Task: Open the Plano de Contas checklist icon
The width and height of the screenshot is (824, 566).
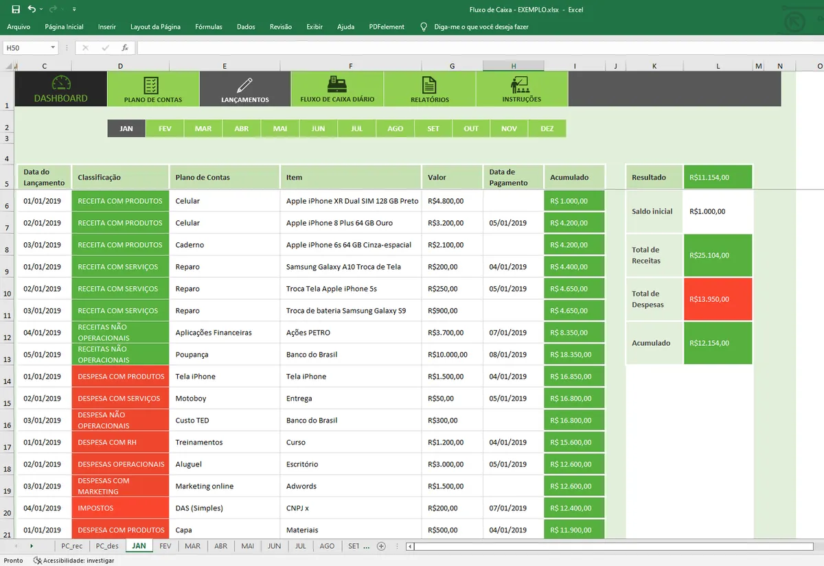Action: 152,85
